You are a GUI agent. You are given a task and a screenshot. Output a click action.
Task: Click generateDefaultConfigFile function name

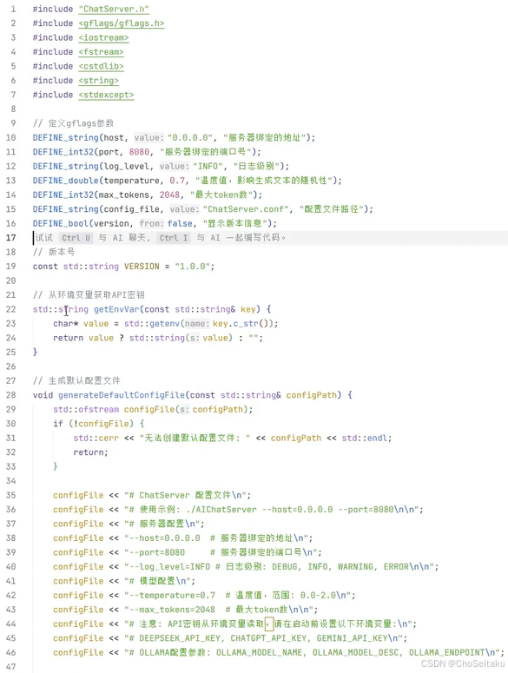point(122,395)
